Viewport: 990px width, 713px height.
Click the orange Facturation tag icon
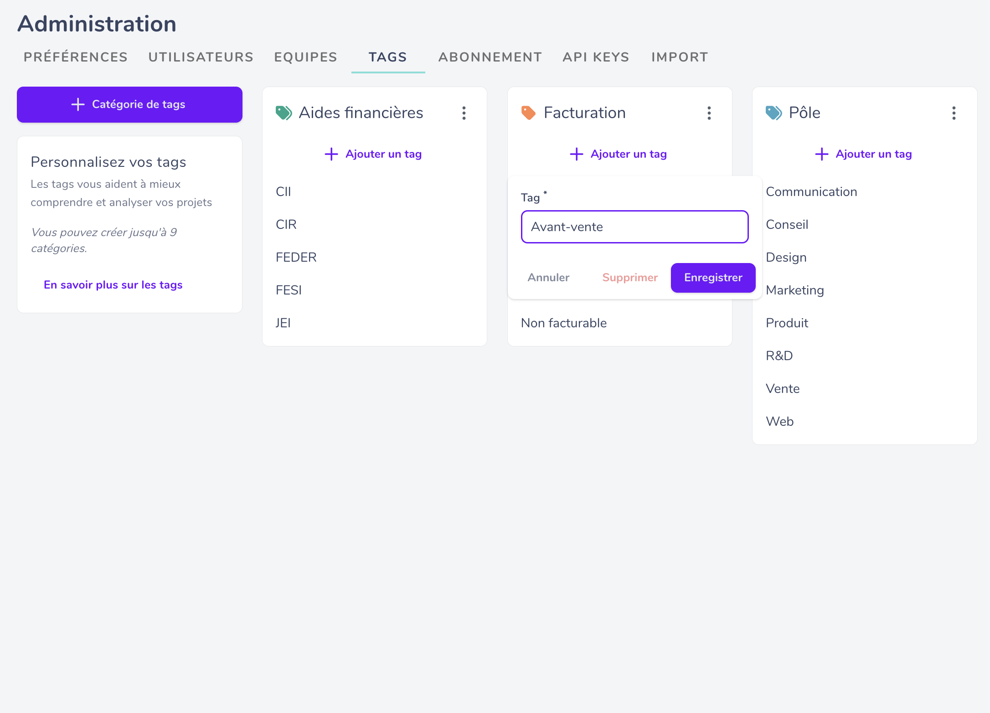point(528,113)
